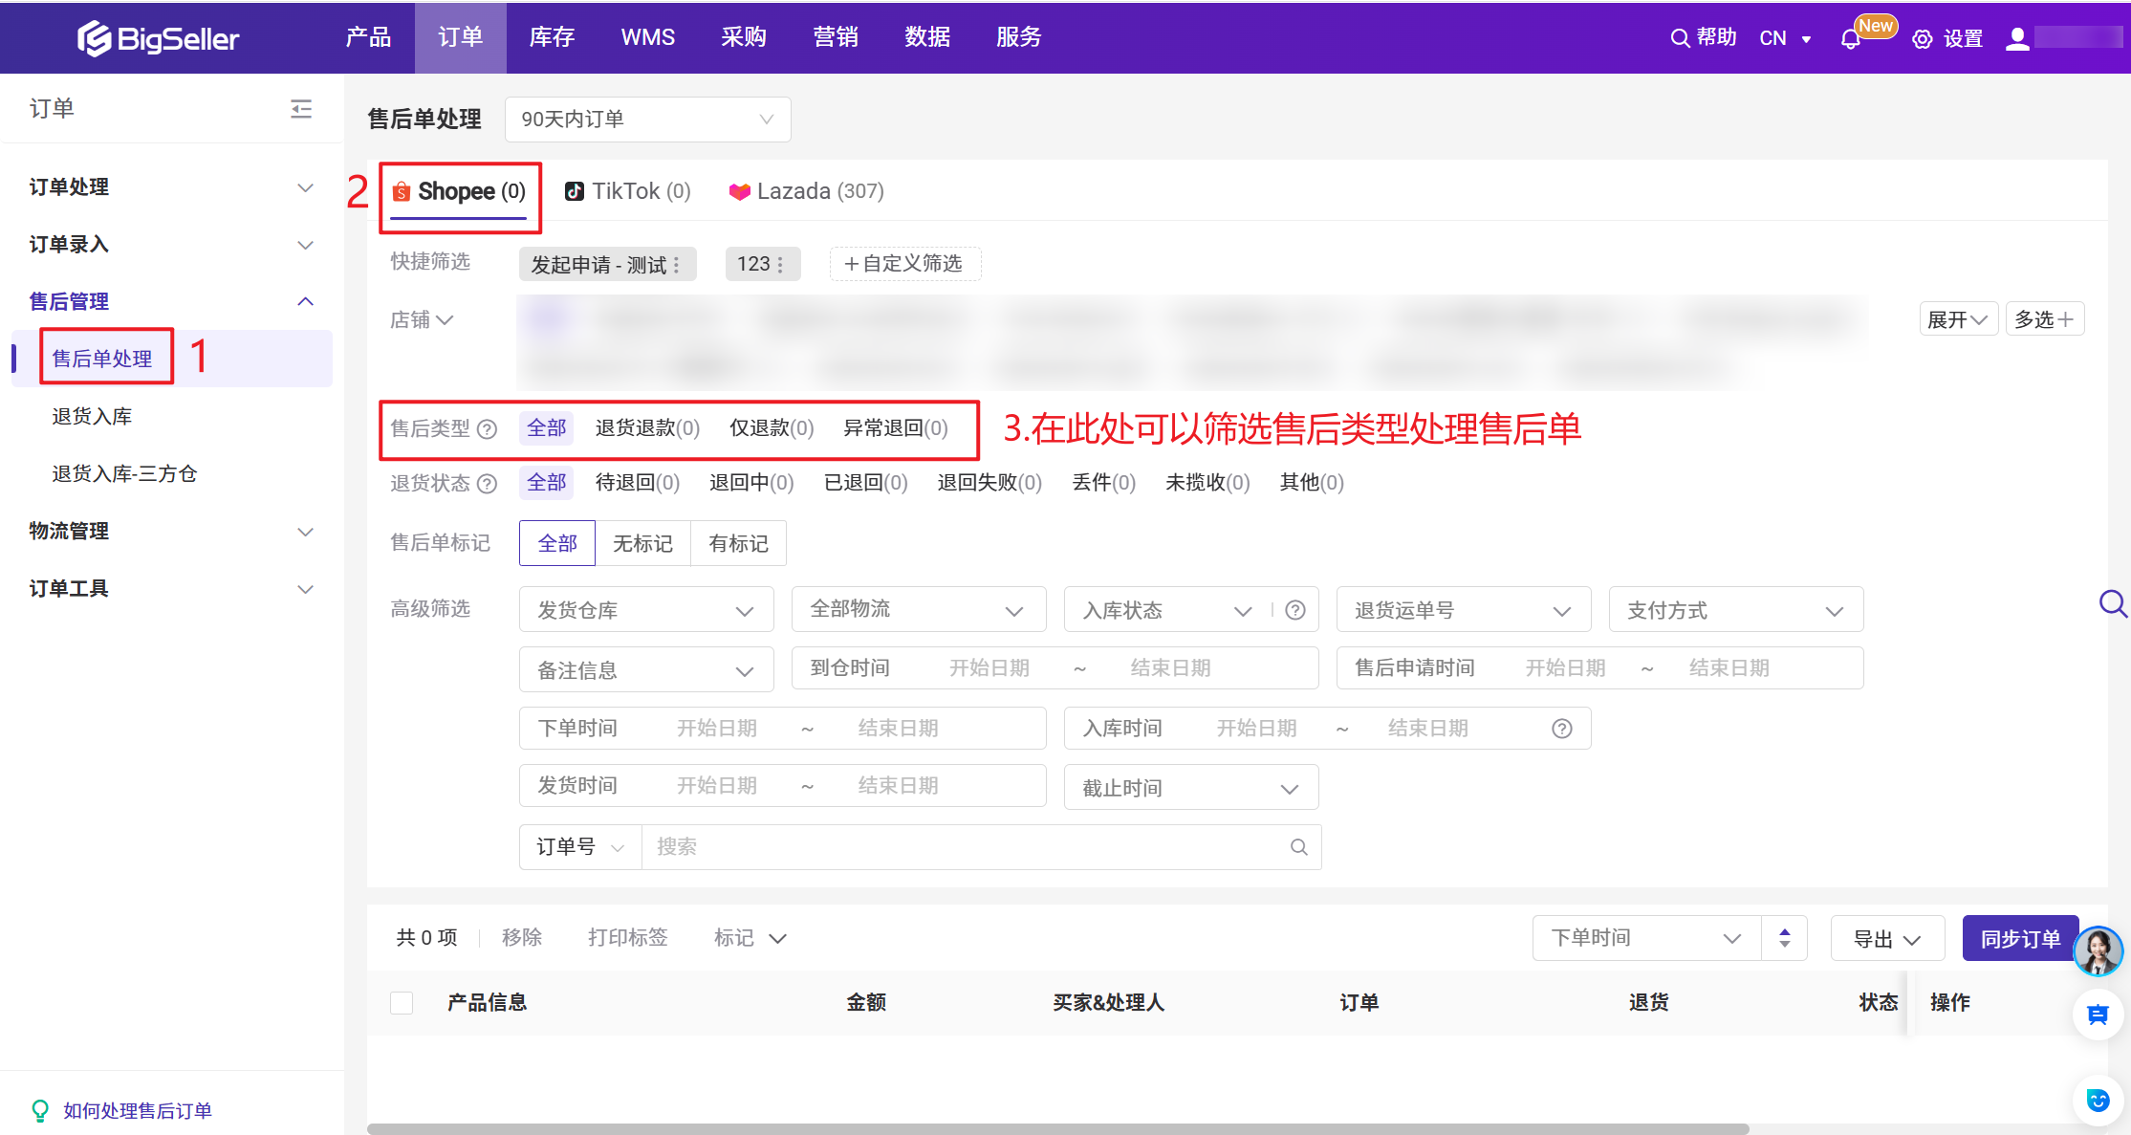Switch to the Shopee (0) tab
Screen dimensions: 2131x1135
459,191
